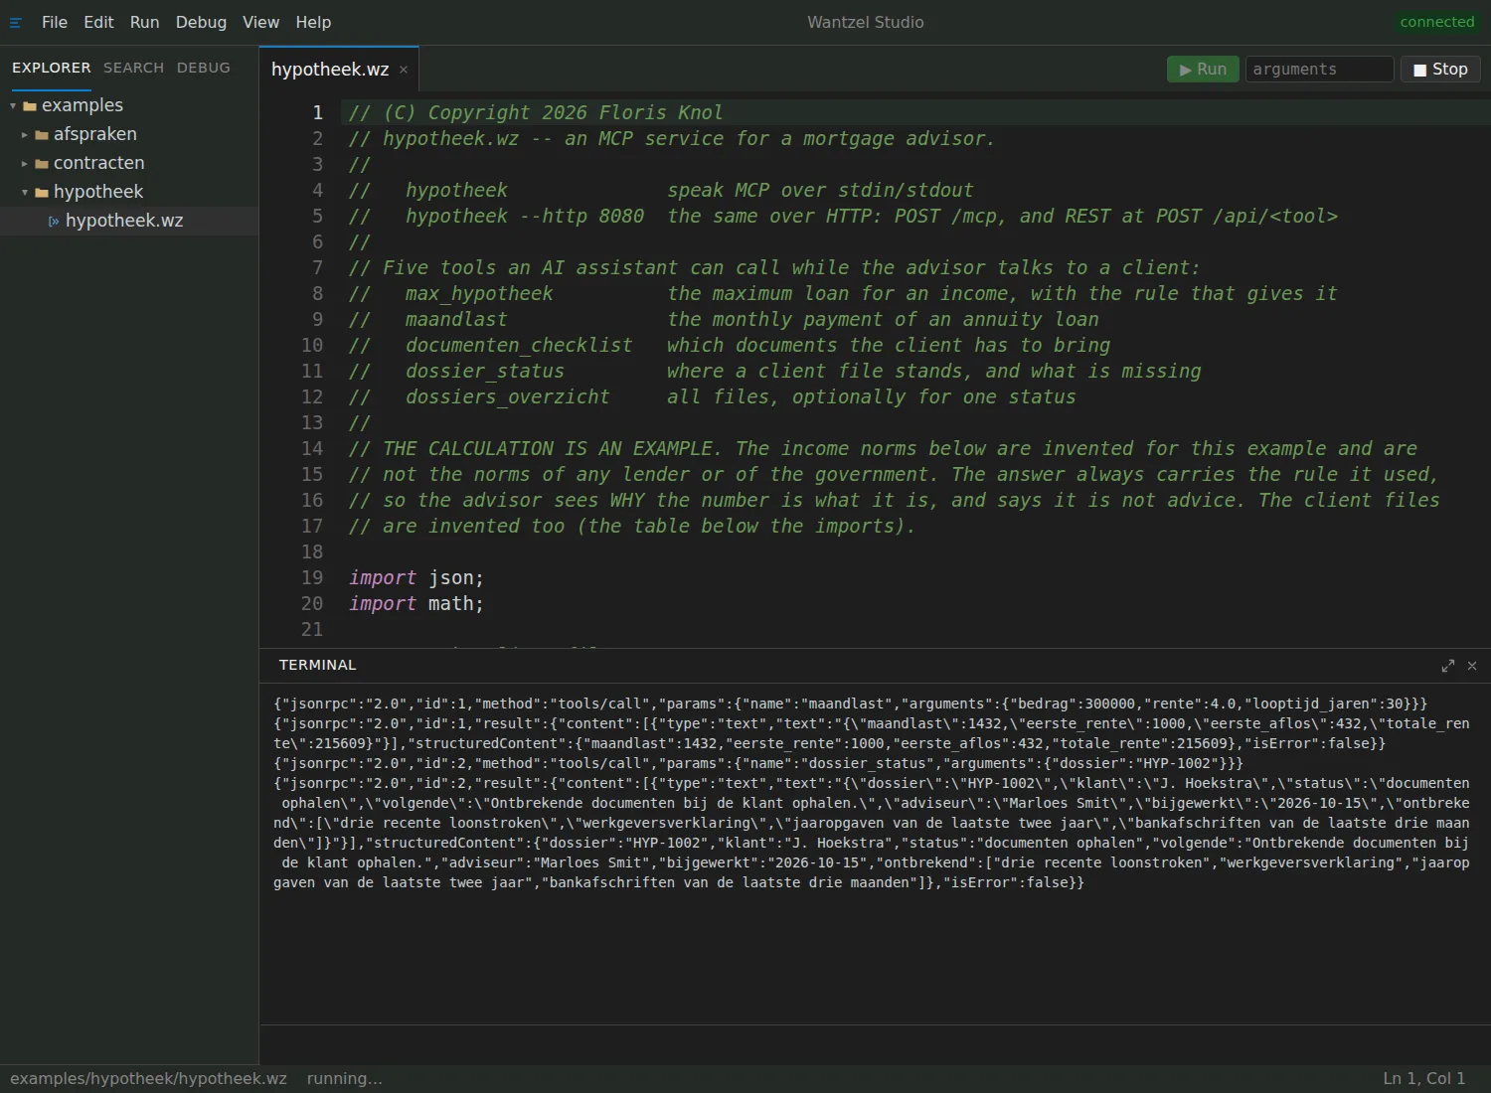This screenshot has height=1093, width=1491.
Task: Toggle the sidebar icon beside File menu
Action: coord(16,23)
